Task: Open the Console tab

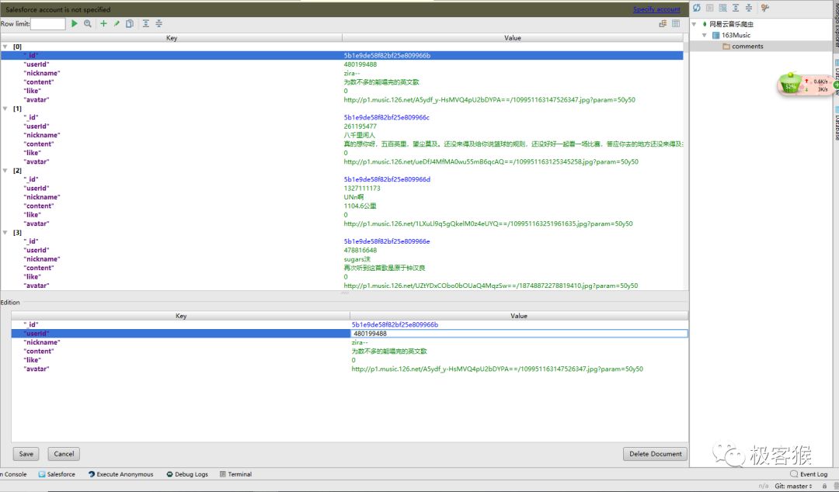Action: click(13, 474)
